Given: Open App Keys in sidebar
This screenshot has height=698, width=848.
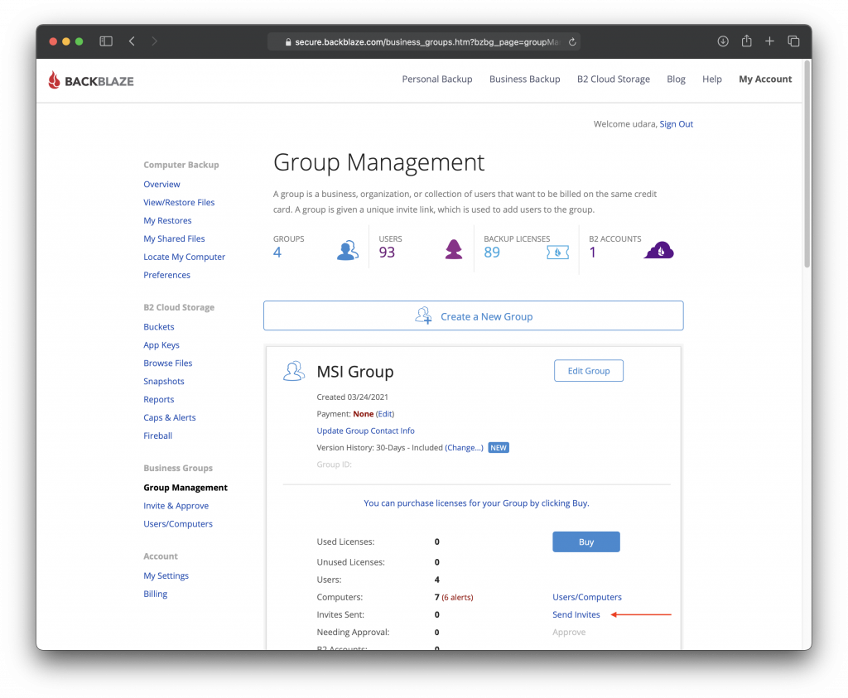Looking at the screenshot, I should [x=161, y=345].
